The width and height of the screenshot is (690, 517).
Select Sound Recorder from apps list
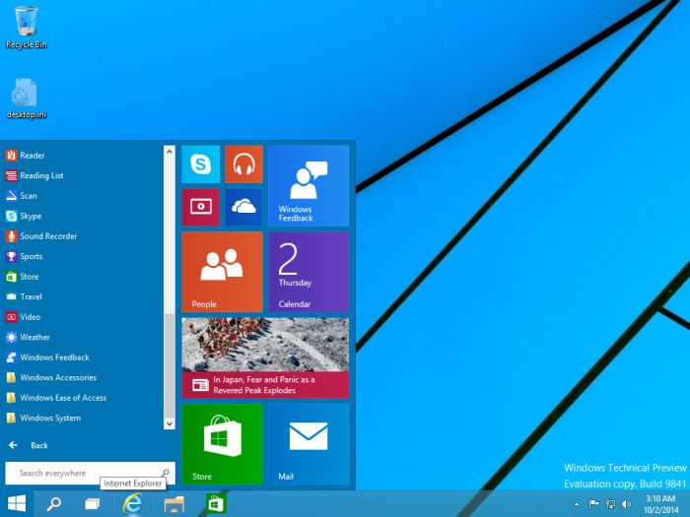[x=47, y=236]
